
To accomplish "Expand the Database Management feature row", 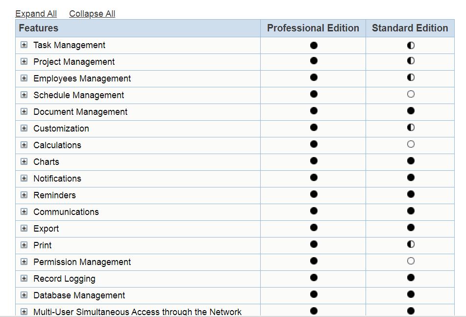I will coord(24,295).
